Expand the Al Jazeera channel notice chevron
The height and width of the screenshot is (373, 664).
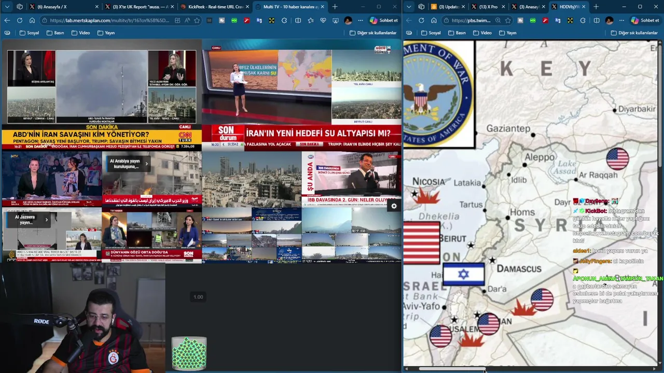point(46,220)
